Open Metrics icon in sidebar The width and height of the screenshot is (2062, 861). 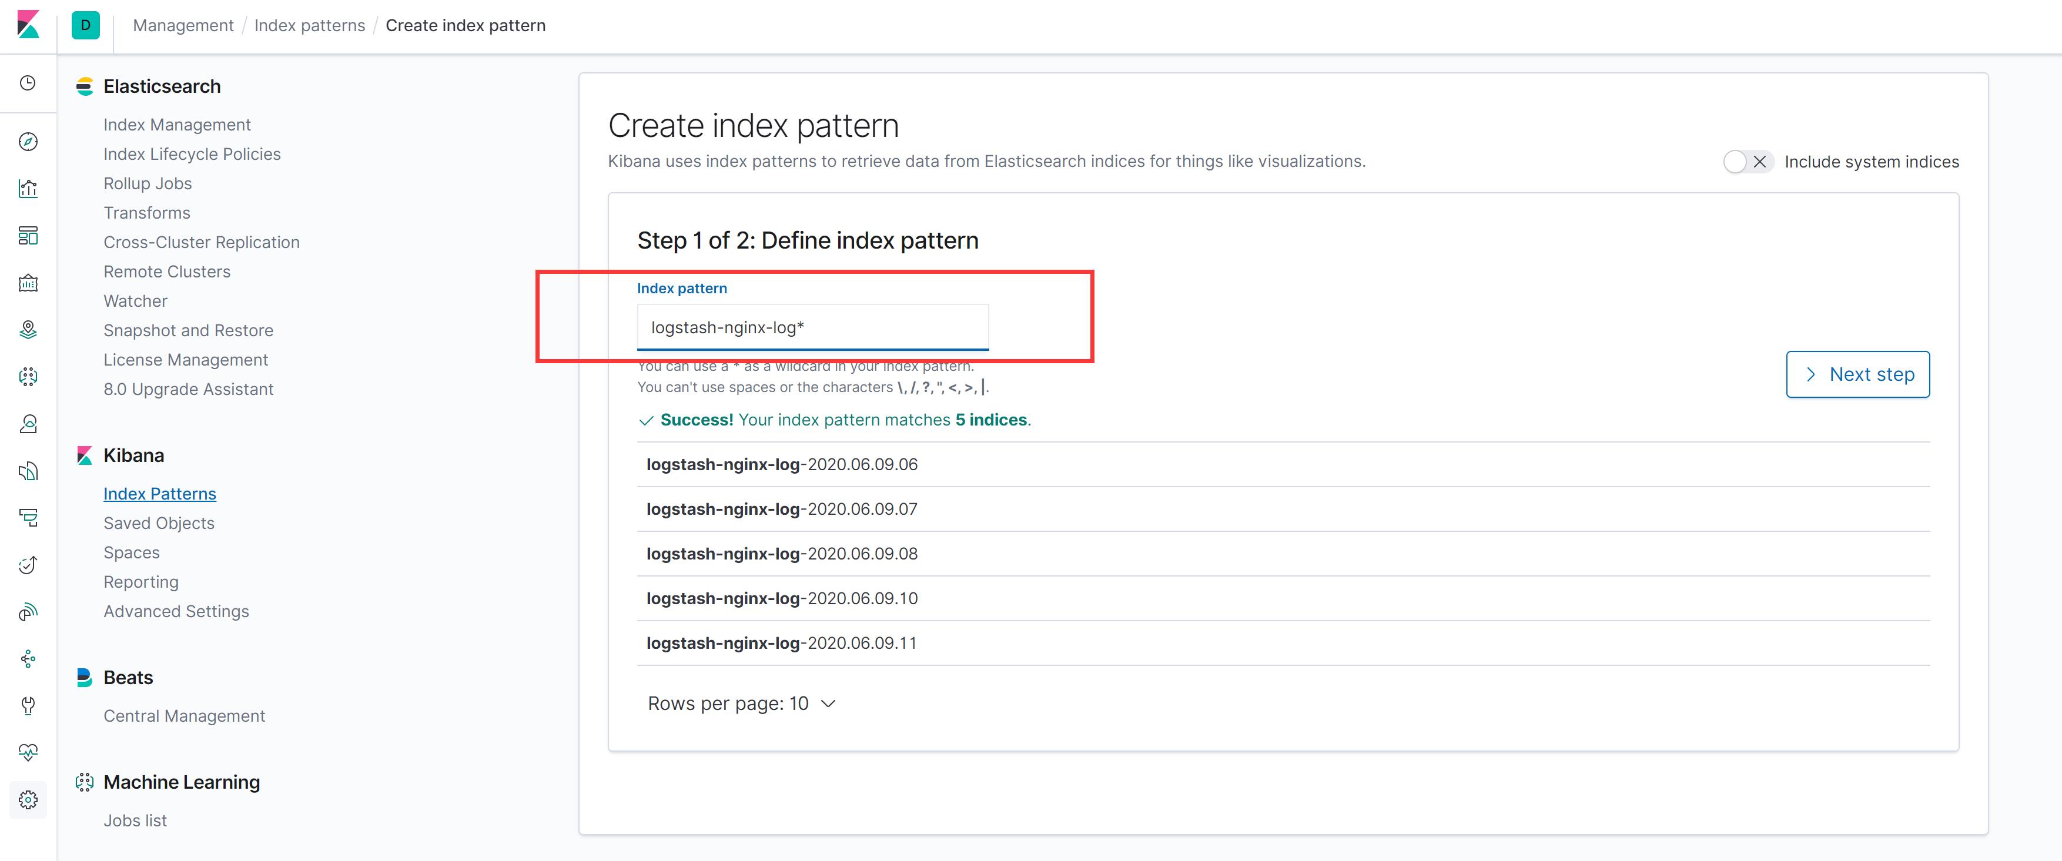(x=28, y=424)
